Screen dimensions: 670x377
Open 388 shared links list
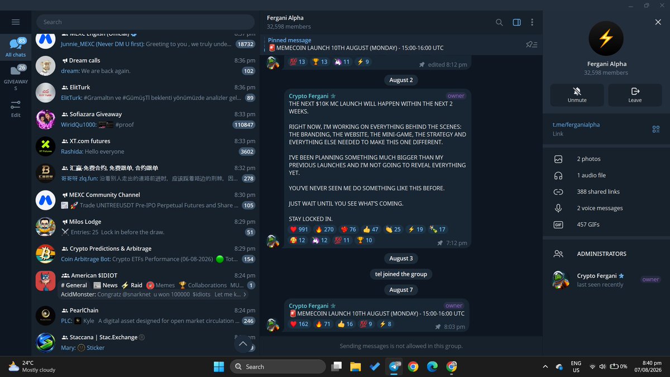606,192
